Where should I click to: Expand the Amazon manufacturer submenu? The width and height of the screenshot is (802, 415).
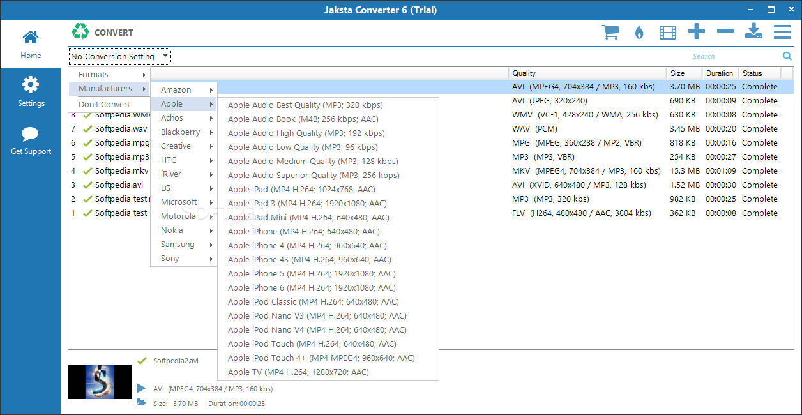tap(184, 90)
